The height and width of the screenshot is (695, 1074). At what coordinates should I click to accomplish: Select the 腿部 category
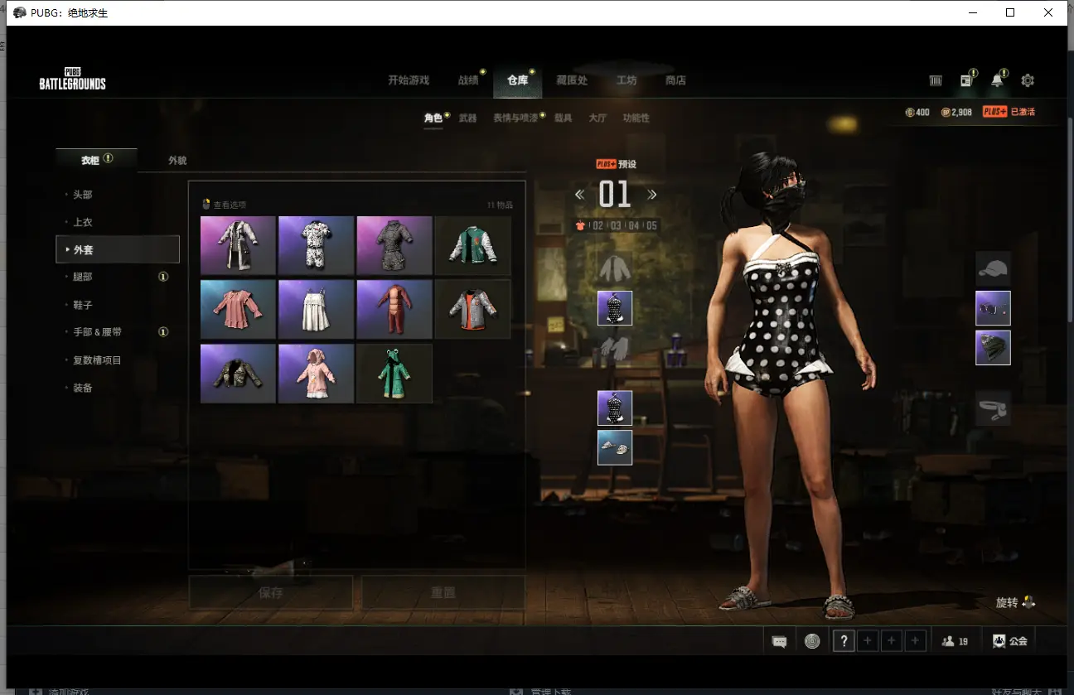(x=83, y=277)
